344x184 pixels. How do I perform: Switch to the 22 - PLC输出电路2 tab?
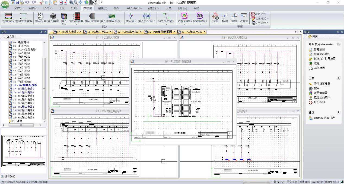tap(128, 32)
